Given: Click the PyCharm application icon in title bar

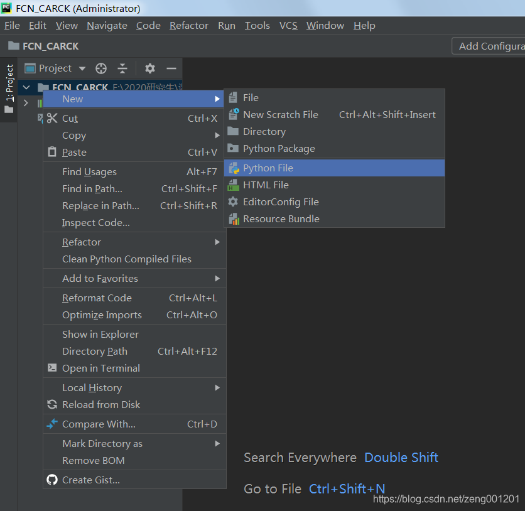Looking at the screenshot, I should [x=7, y=8].
